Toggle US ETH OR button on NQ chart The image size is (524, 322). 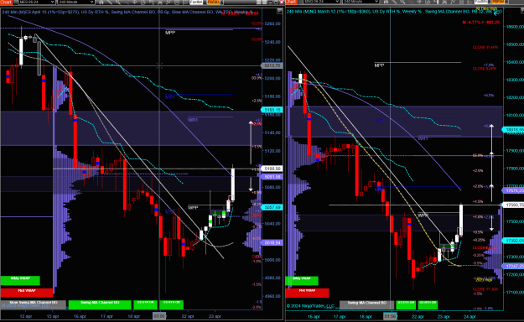tap(406, 304)
